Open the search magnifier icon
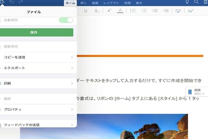Screen dimensions: 208x139 196,2
